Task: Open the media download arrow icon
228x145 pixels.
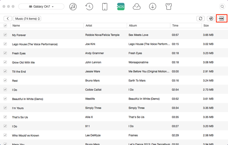Action: tap(152, 7)
